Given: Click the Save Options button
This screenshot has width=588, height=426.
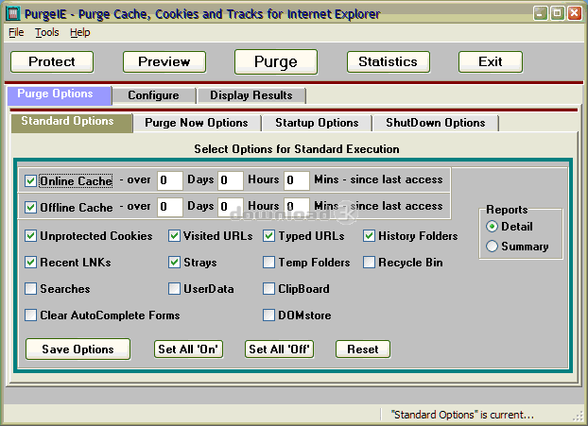Looking at the screenshot, I should (x=78, y=349).
